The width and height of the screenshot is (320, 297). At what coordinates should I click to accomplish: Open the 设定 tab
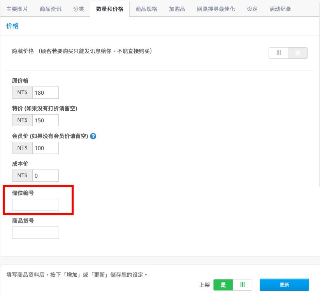tap(252, 9)
